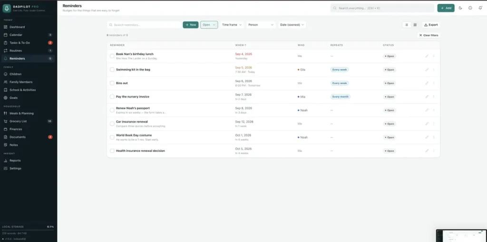The image size is (487, 242).
Task: Edit the Book Nan's birthday lunch reminder
Action: 427,56
